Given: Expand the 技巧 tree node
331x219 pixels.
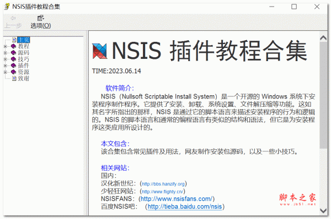Looking at the screenshot, I should tap(6, 59).
